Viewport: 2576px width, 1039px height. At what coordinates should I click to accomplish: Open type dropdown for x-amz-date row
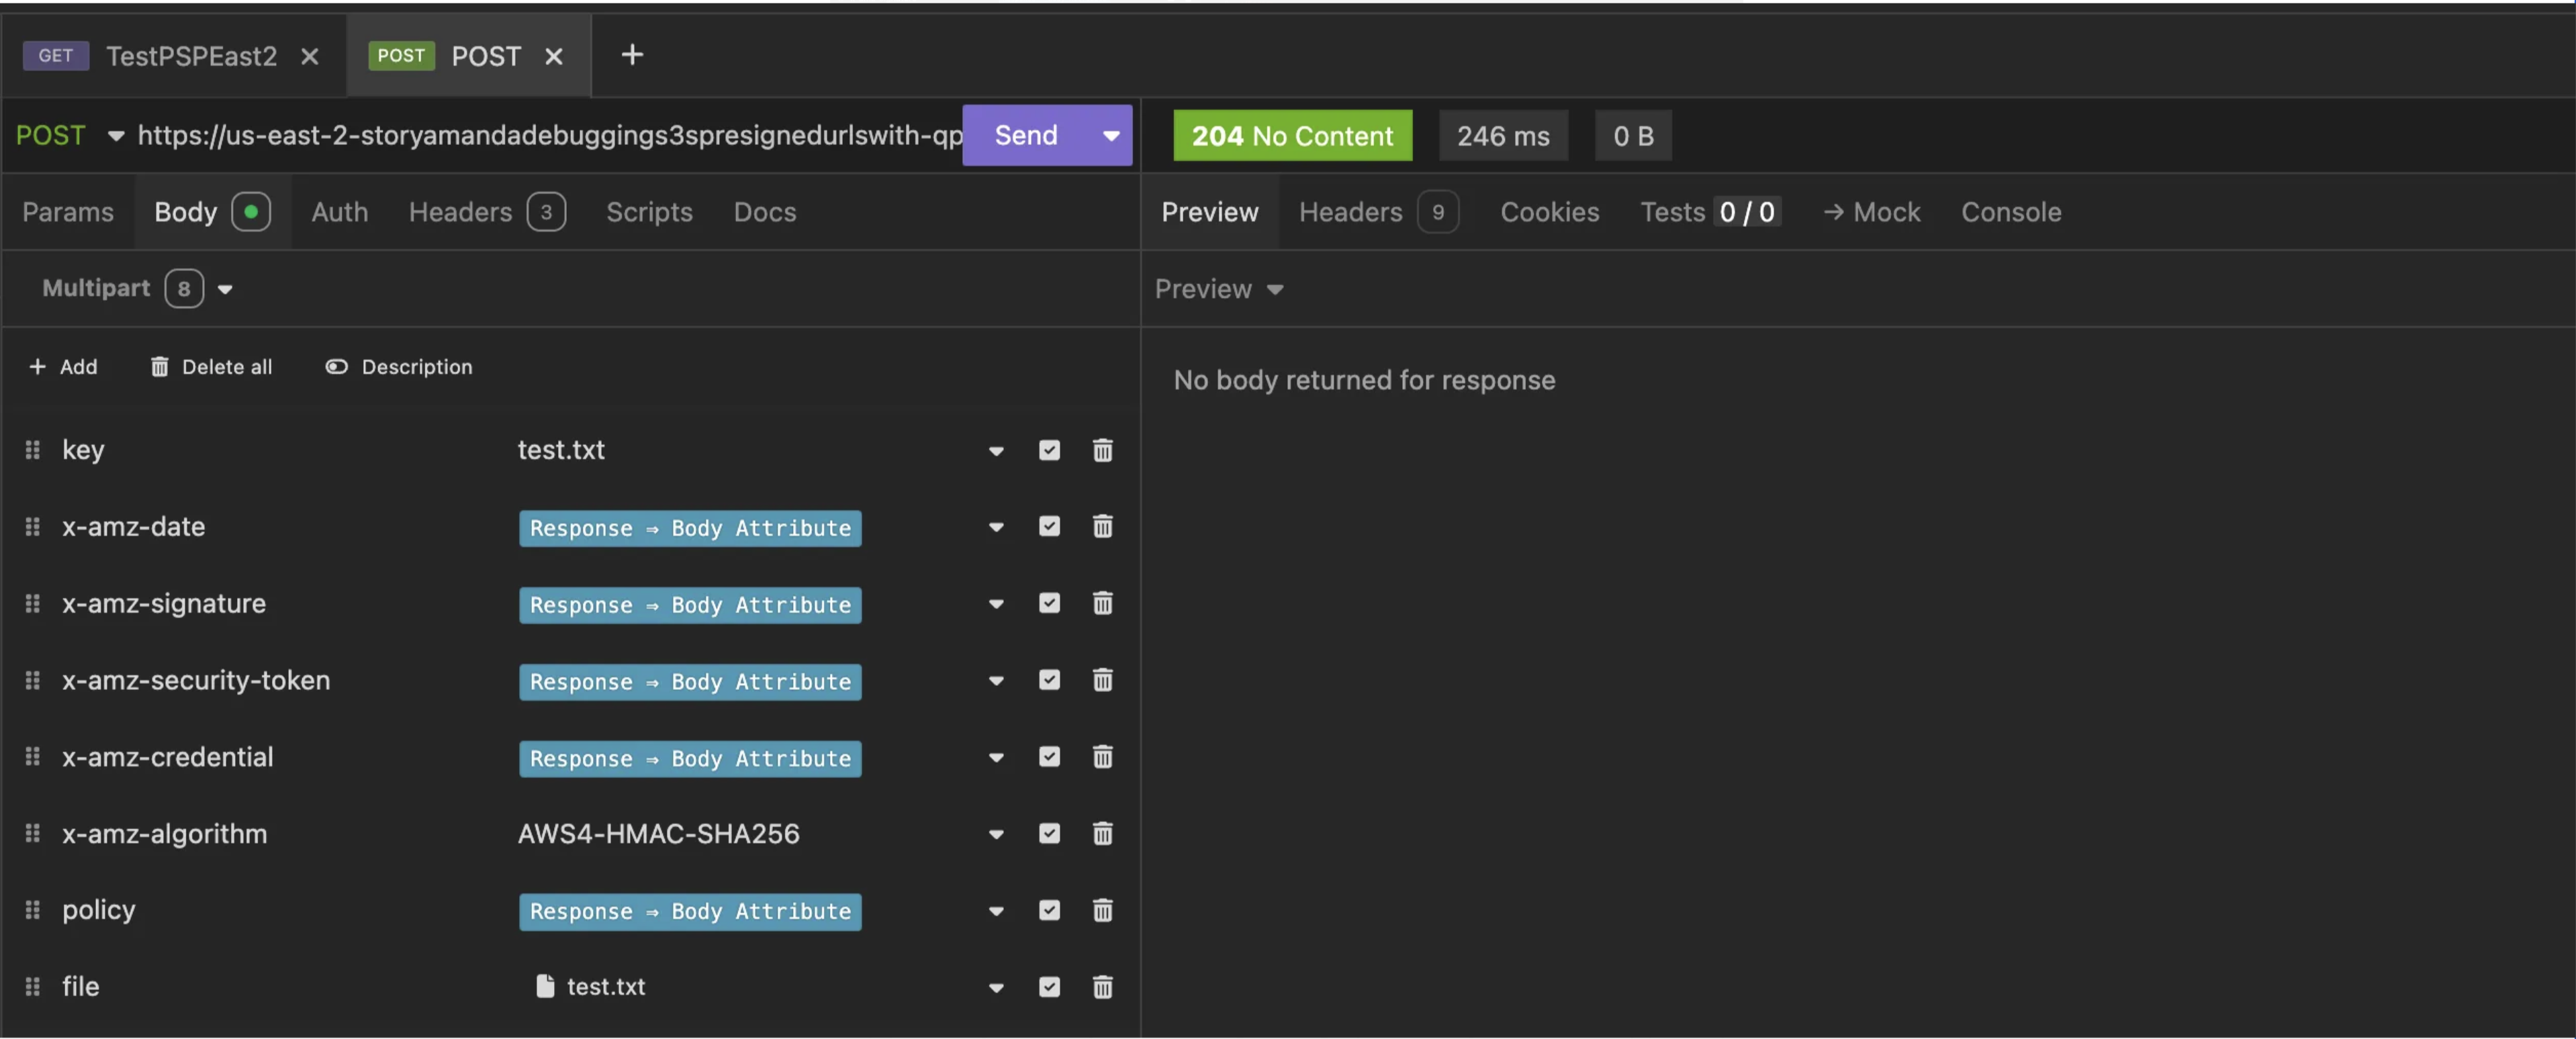coord(996,528)
